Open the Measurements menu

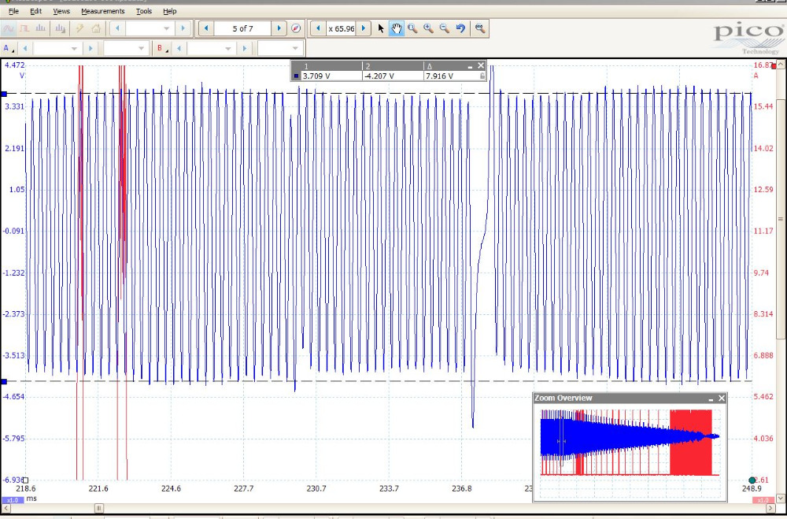click(x=102, y=11)
